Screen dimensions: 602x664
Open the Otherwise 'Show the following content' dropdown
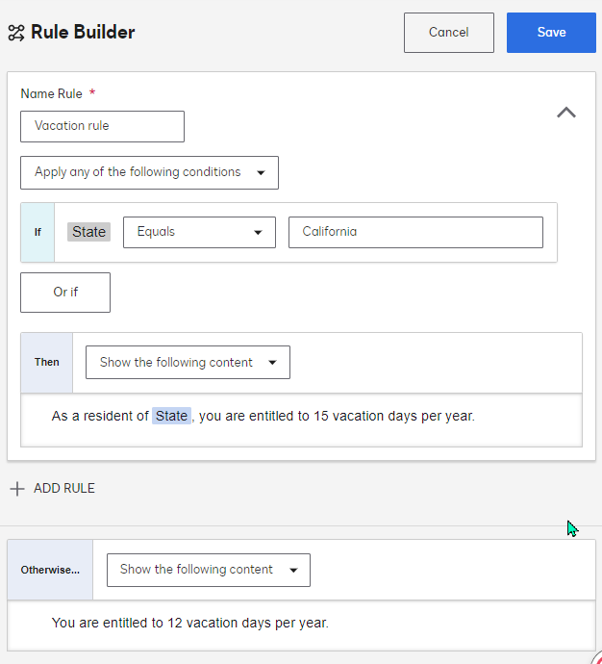point(208,570)
